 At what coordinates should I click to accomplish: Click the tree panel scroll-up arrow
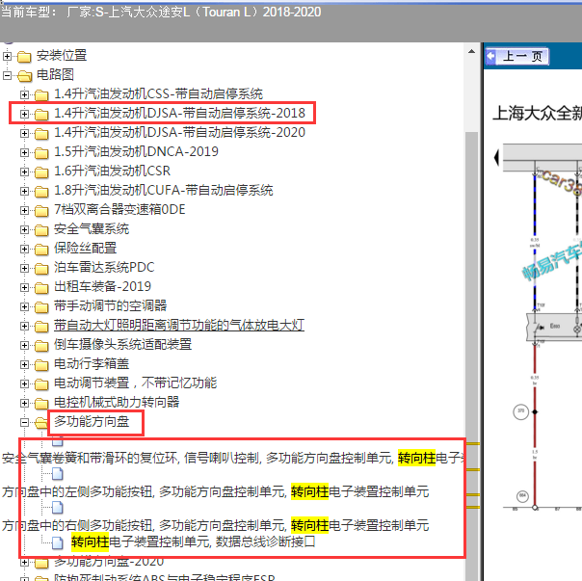(x=471, y=52)
